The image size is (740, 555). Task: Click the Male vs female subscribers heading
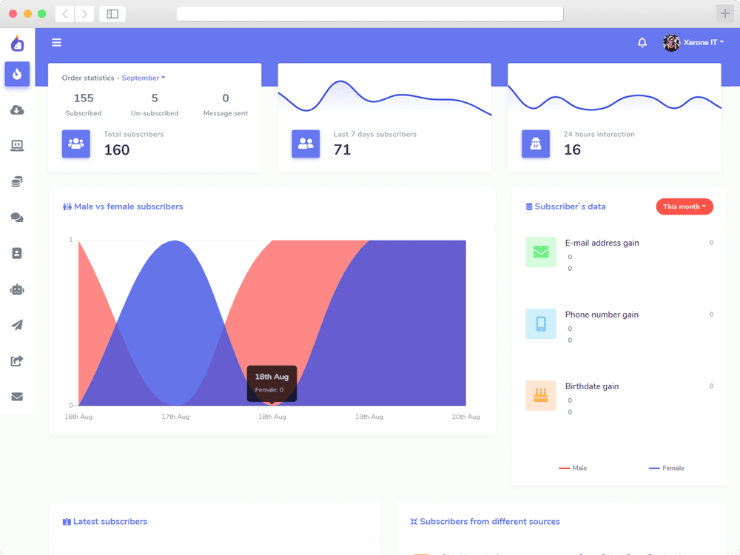pos(123,206)
